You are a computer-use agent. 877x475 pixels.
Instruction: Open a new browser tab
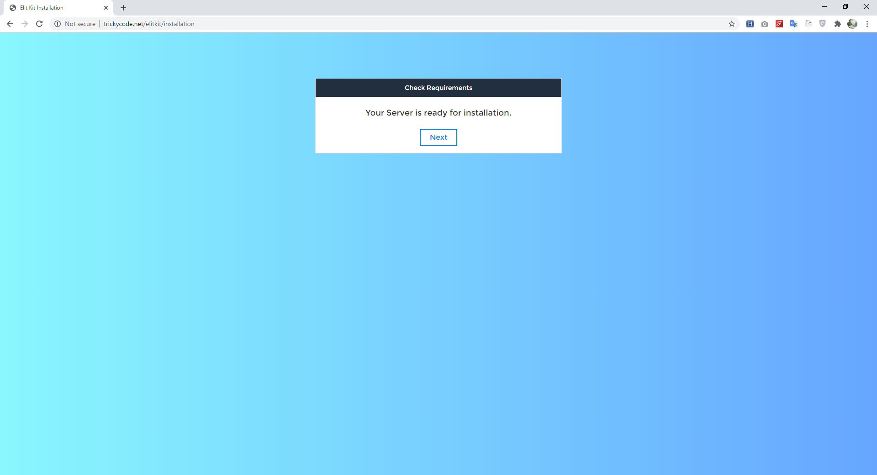point(123,8)
